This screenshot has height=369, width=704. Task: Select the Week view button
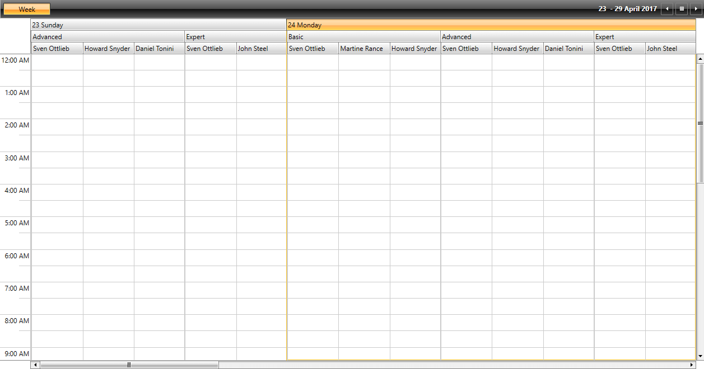click(x=26, y=8)
